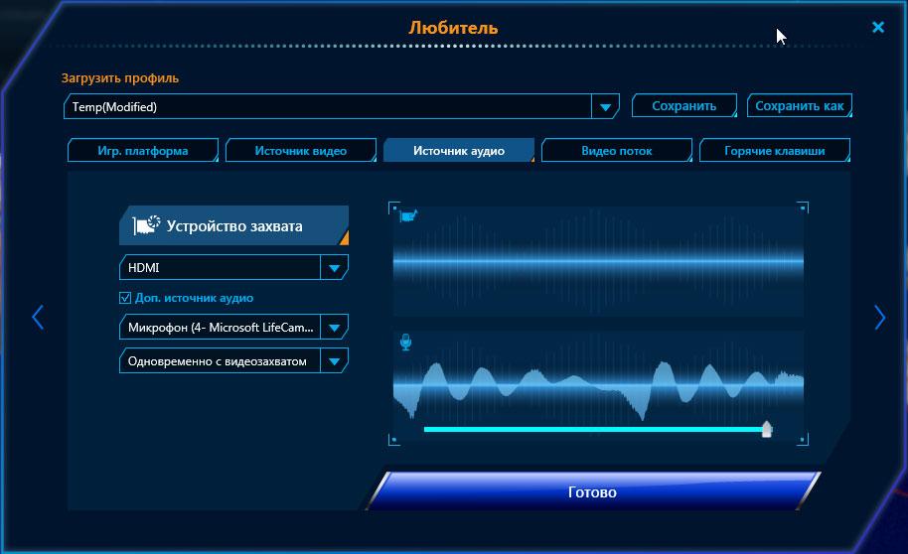Open the HDMI audio source dropdown
The height and width of the screenshot is (554, 908).
tap(334, 268)
